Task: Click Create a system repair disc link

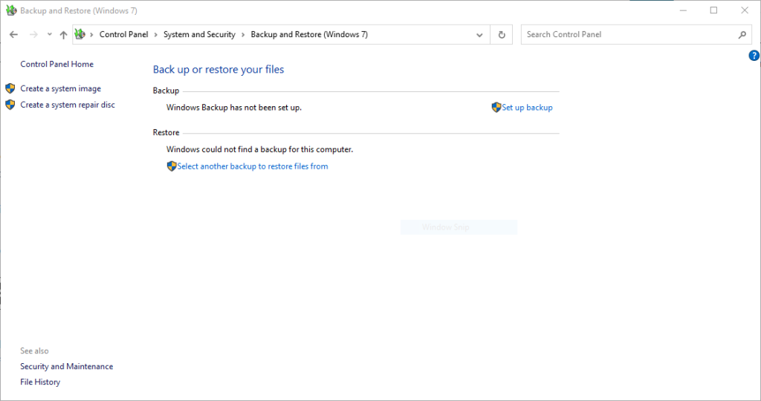Action: [68, 105]
